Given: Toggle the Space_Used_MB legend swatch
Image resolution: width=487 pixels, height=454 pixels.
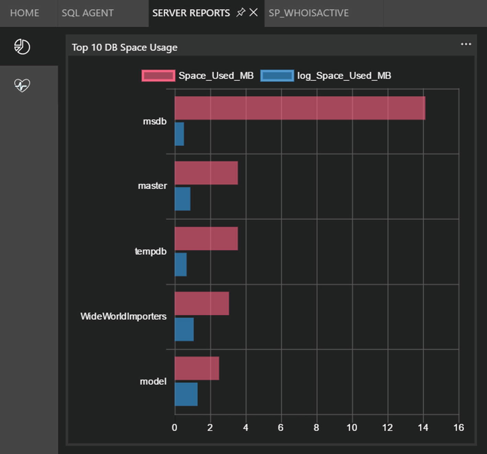Looking at the screenshot, I should click(158, 76).
